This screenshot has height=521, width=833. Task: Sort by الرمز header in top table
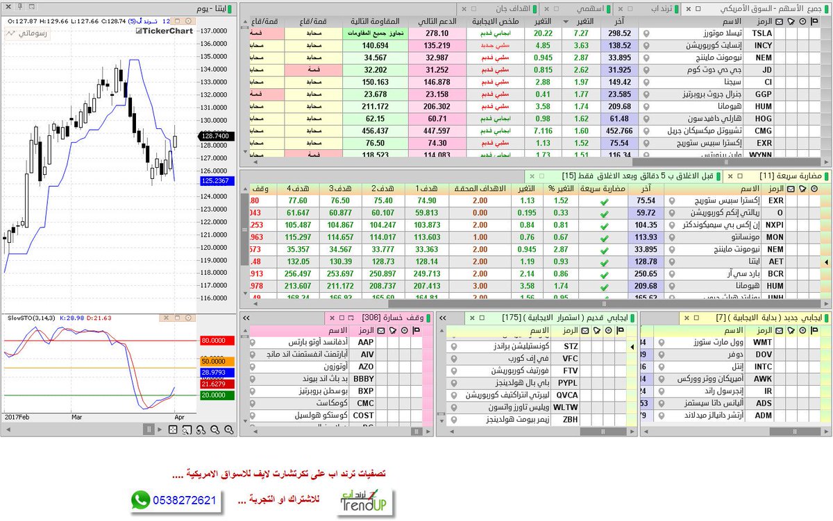click(758, 22)
